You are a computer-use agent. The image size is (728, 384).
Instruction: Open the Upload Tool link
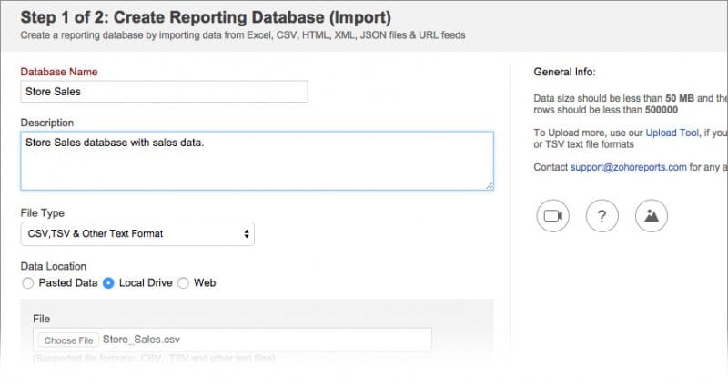click(673, 133)
